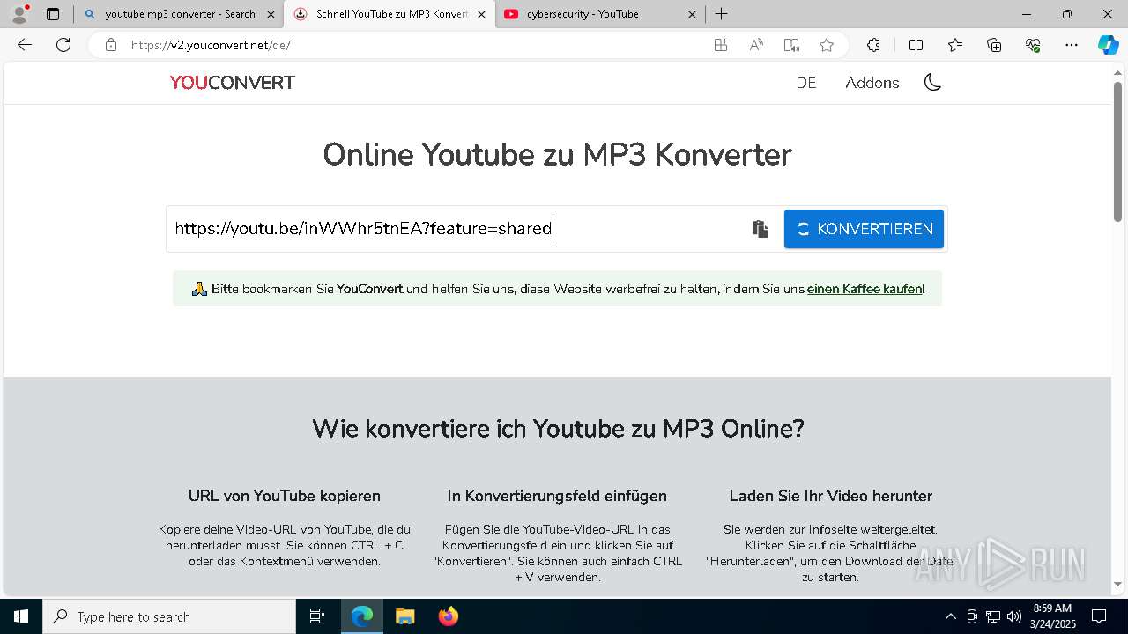Open the Addons menu item

pyautogui.click(x=872, y=83)
